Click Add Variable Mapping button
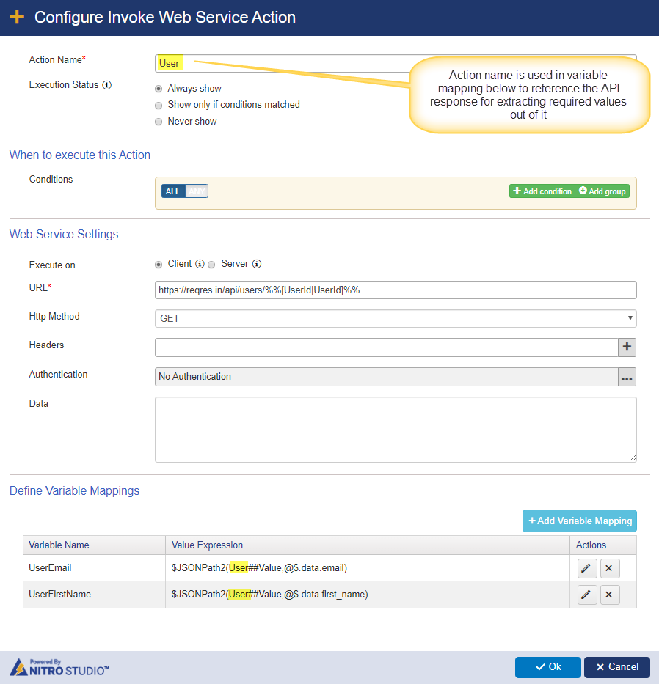The image size is (659, 684). (580, 521)
